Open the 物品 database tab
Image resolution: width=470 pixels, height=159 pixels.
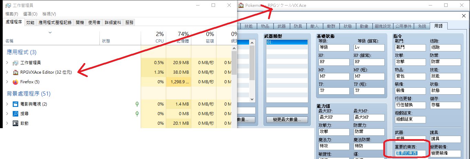[x=265, y=26]
